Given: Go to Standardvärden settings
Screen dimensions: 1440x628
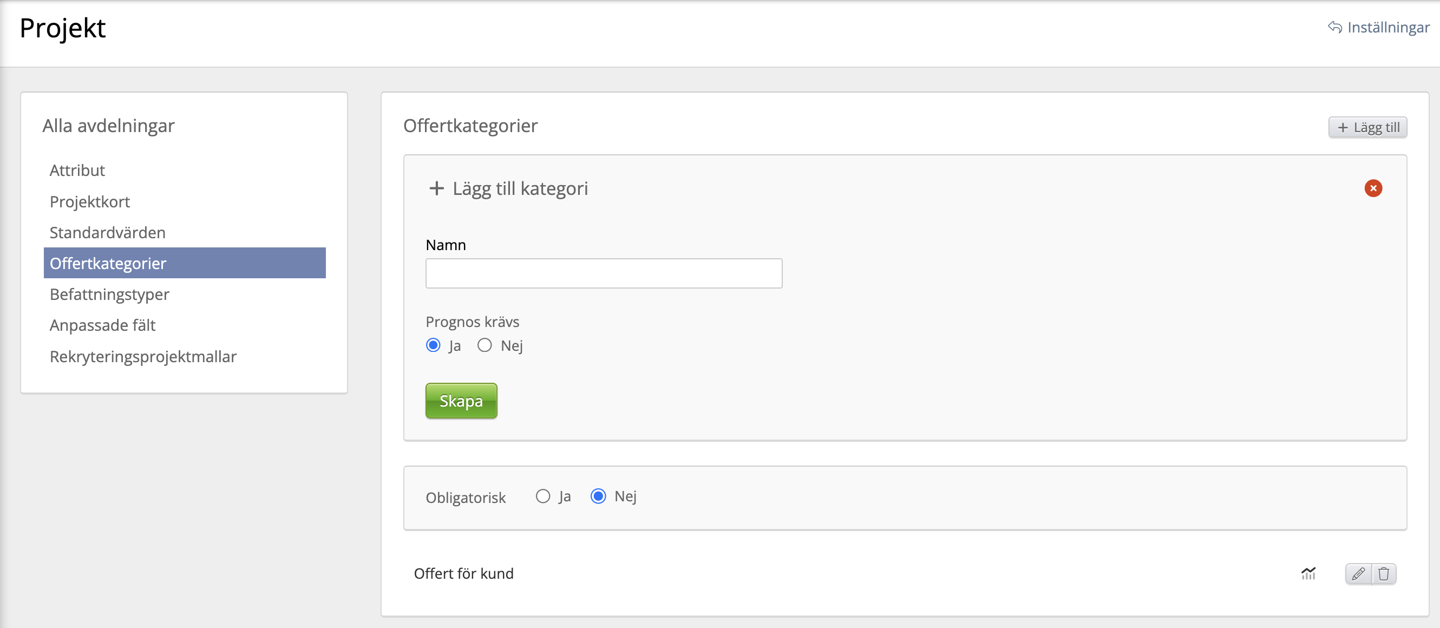Looking at the screenshot, I should 107,232.
